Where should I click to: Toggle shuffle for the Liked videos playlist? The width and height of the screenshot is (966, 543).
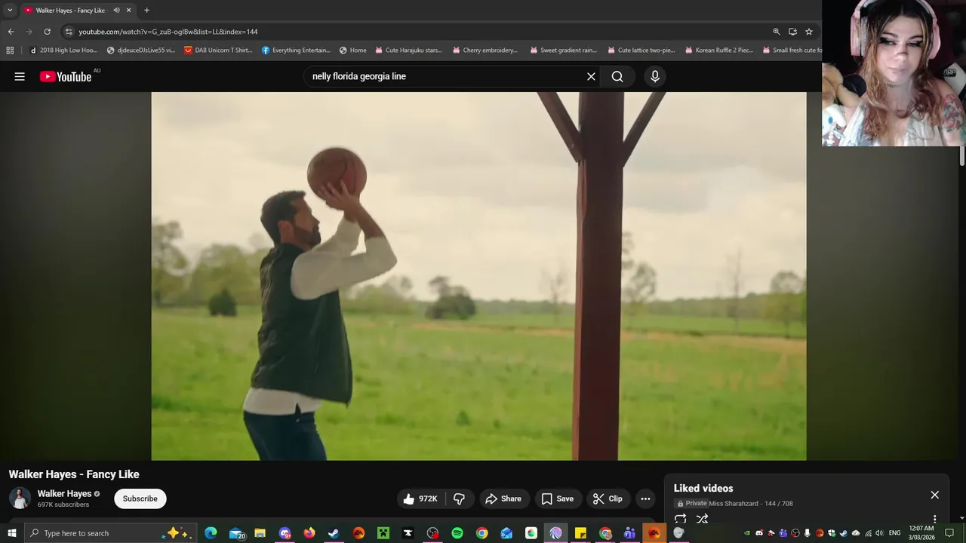702,519
